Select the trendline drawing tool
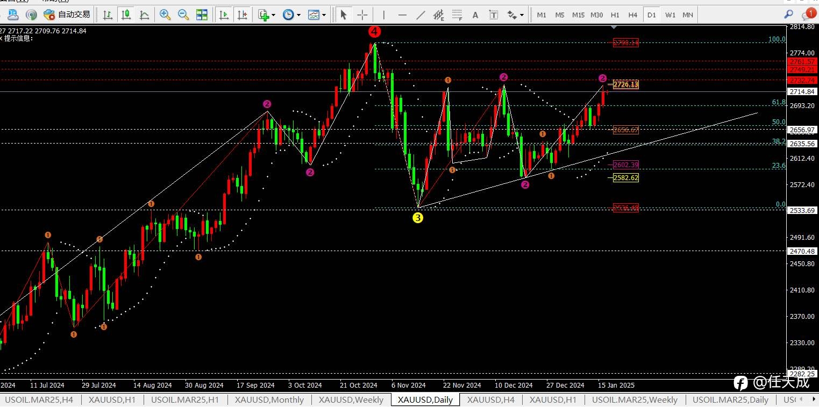The width and height of the screenshot is (819, 407). pyautogui.click(x=421, y=15)
